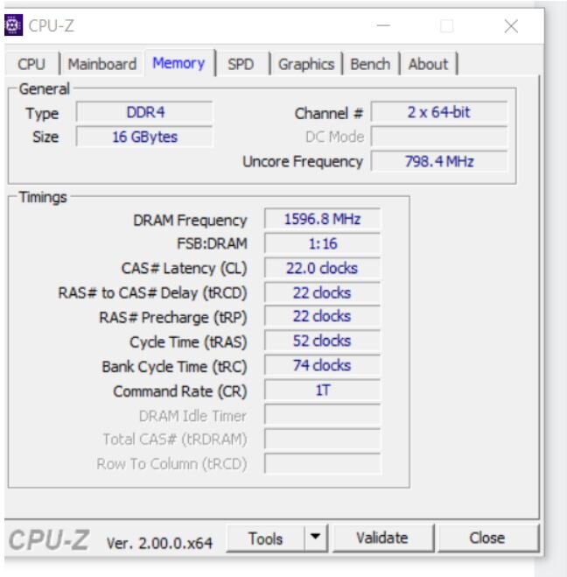
Task: Switch to the CPU tab
Action: pyautogui.click(x=31, y=64)
